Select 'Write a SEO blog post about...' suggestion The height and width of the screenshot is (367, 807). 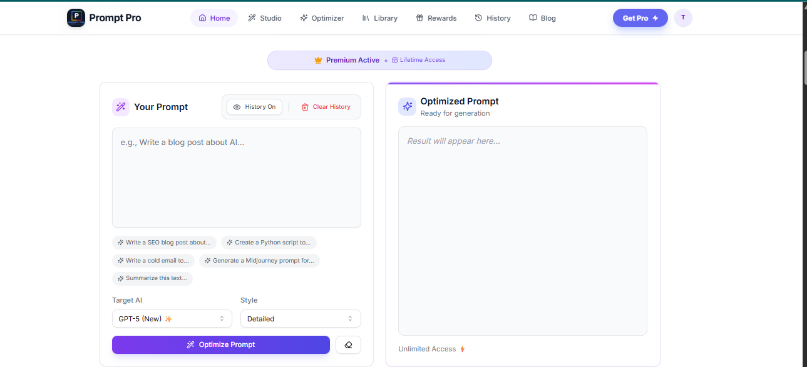pyautogui.click(x=165, y=243)
